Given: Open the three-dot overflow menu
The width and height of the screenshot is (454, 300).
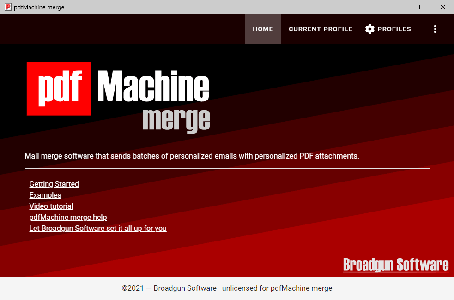Looking at the screenshot, I should [x=435, y=29].
